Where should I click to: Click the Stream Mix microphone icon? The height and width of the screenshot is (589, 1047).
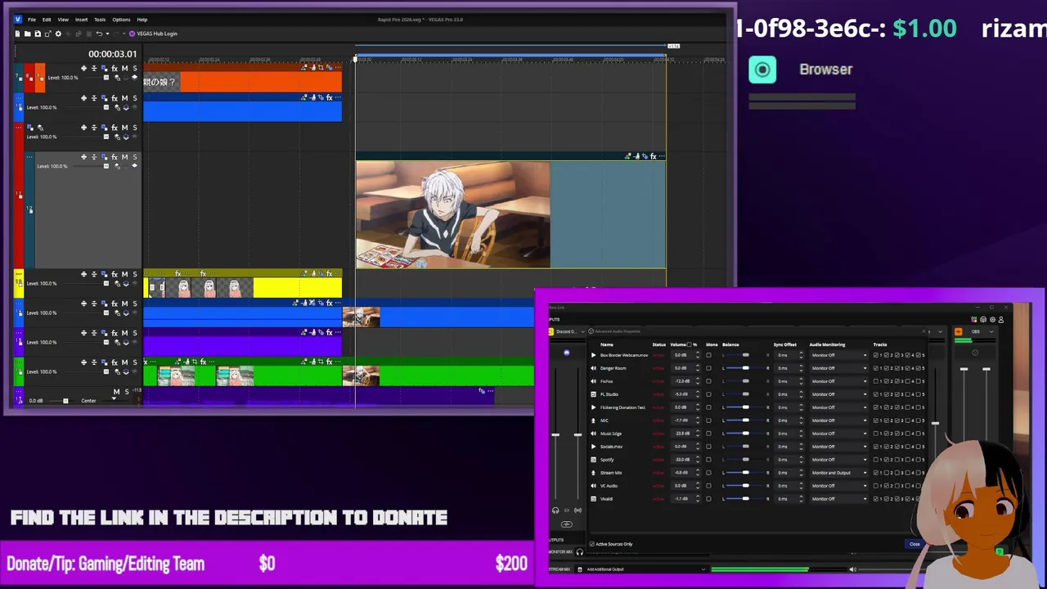pyautogui.click(x=593, y=472)
